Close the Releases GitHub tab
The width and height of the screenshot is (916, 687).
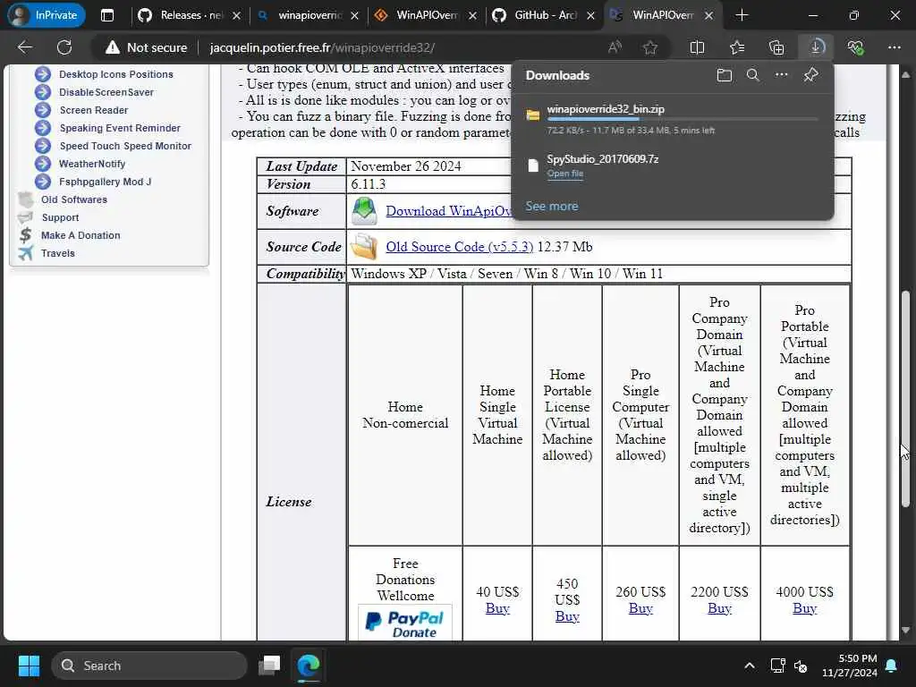(x=236, y=16)
